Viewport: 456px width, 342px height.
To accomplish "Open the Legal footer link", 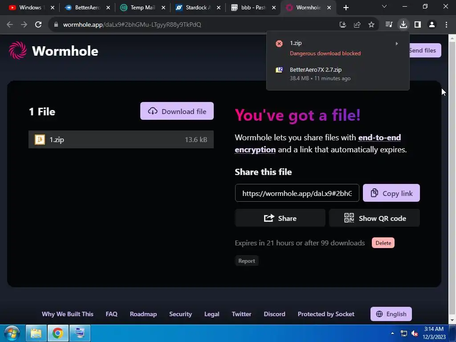I will pyautogui.click(x=212, y=314).
